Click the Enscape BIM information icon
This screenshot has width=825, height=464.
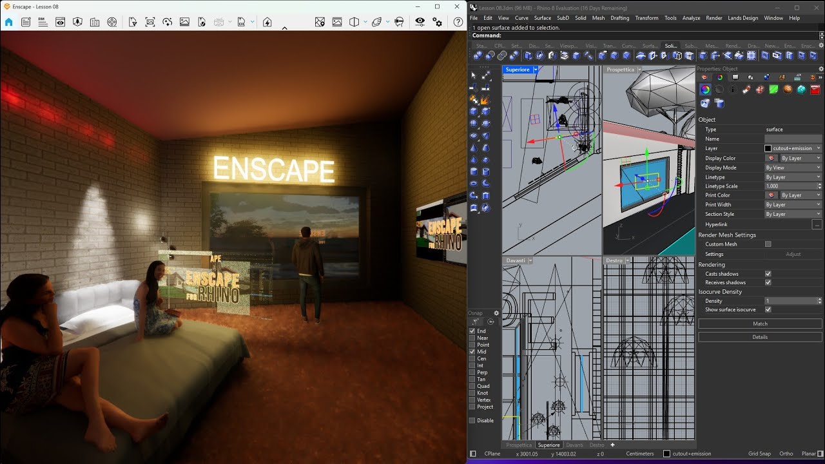coord(43,22)
